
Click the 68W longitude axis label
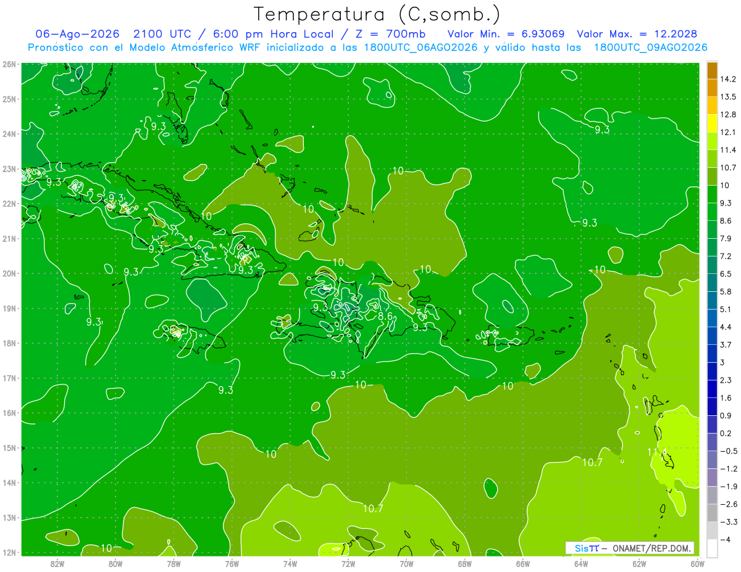point(465,564)
